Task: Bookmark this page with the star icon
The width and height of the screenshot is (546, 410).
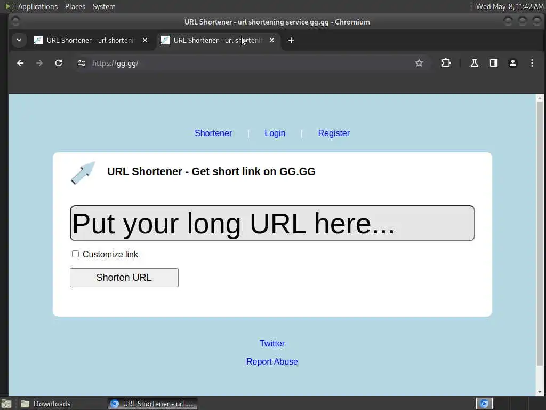Action: (x=419, y=63)
